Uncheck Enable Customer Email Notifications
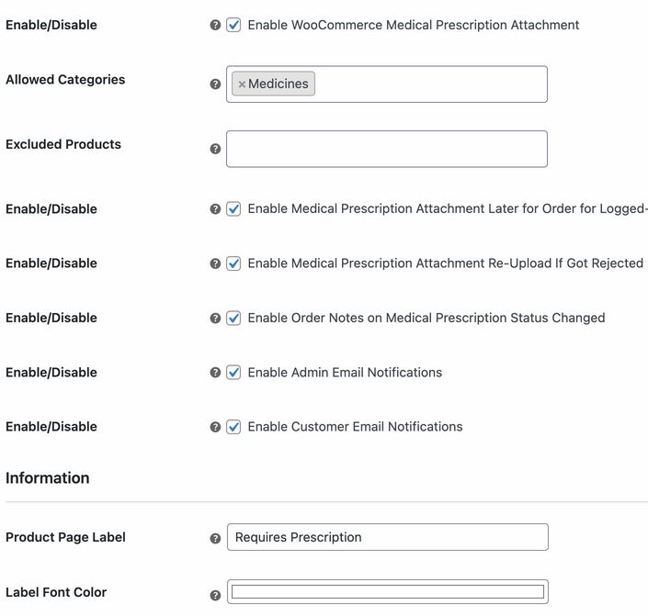 (x=233, y=427)
